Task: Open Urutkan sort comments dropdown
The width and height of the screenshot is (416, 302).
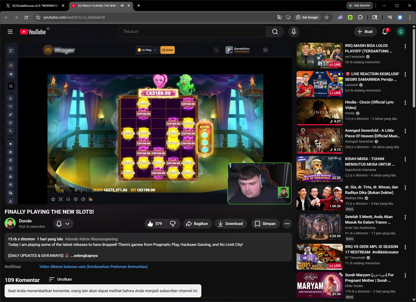Action: point(60,279)
